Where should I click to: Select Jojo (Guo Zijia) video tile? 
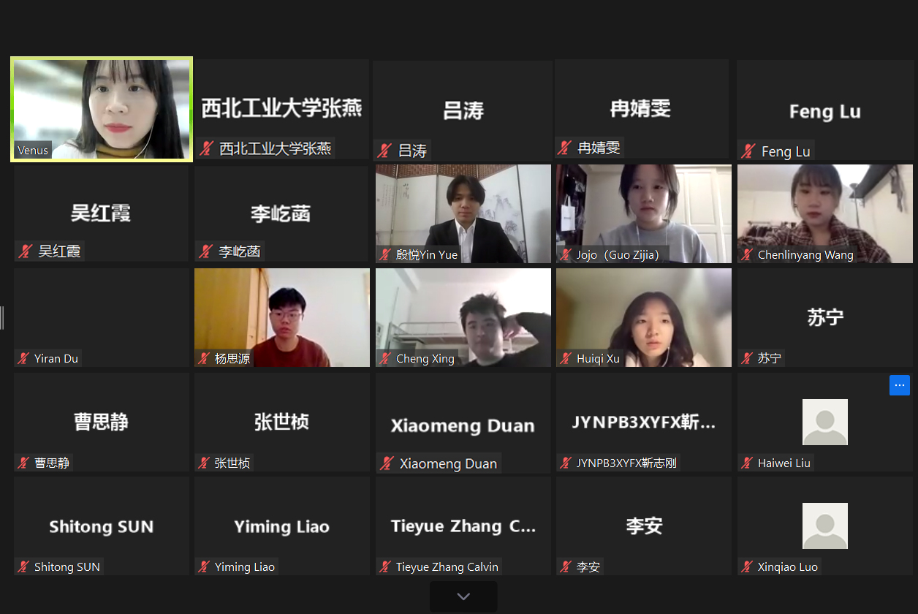coord(644,213)
